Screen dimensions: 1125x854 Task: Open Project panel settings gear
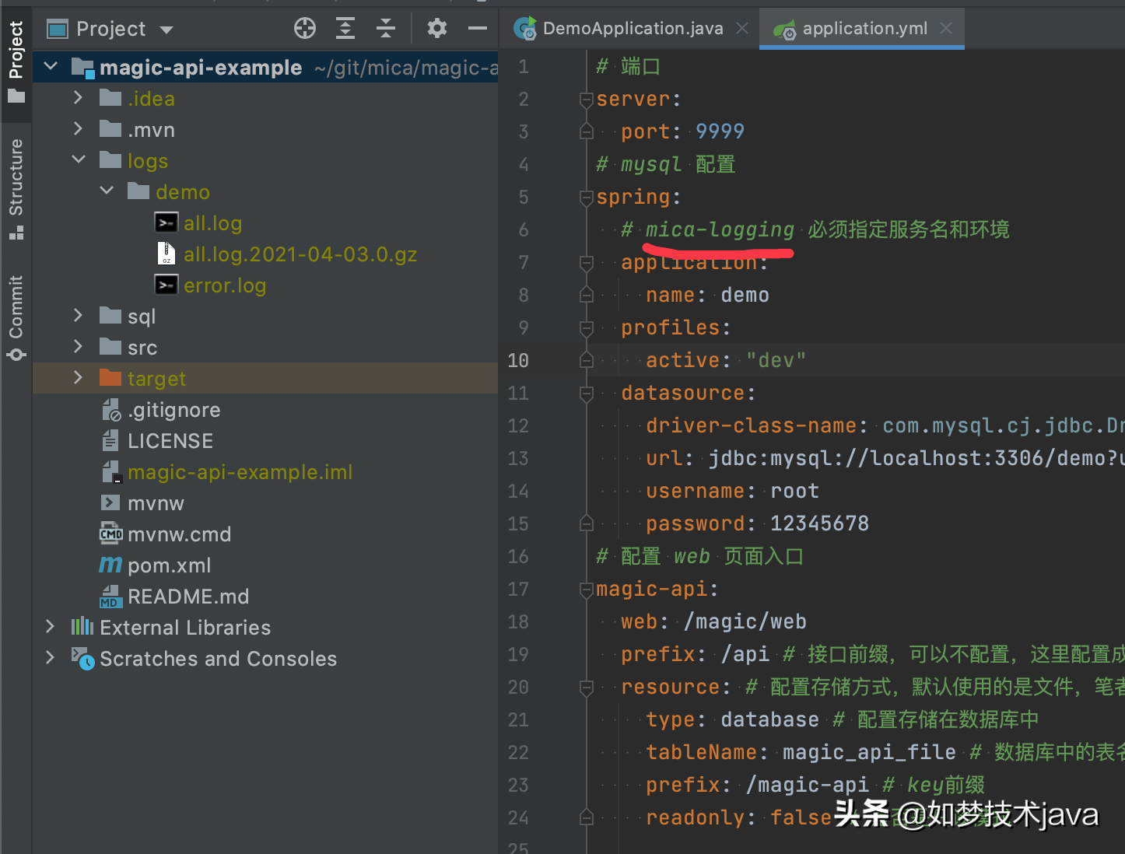pyautogui.click(x=437, y=29)
